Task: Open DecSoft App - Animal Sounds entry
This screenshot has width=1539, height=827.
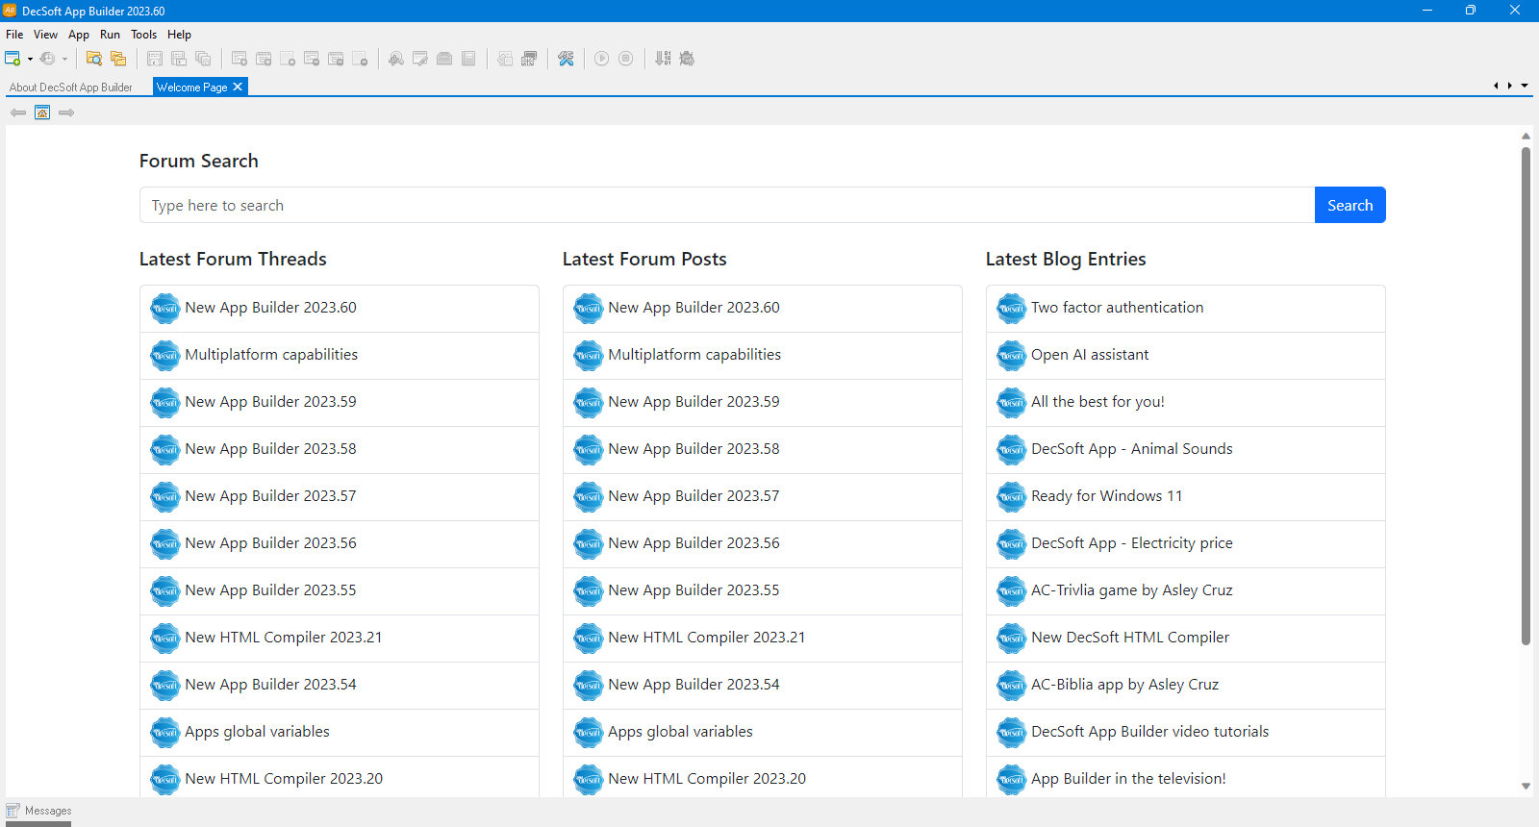Action: click(1186, 449)
